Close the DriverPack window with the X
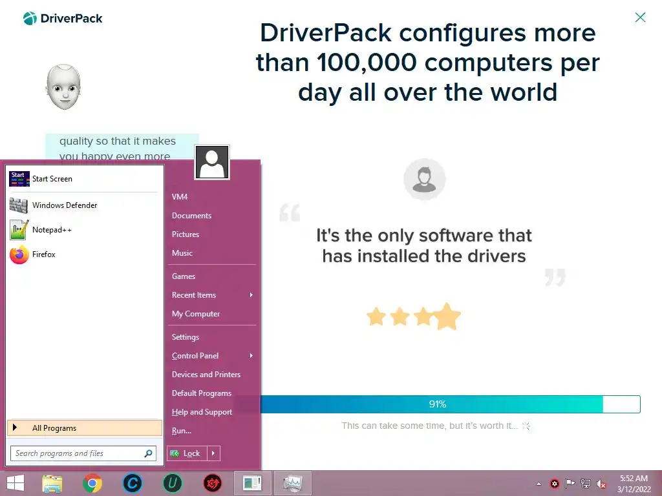Viewport: 662px width, 496px height. (640, 17)
